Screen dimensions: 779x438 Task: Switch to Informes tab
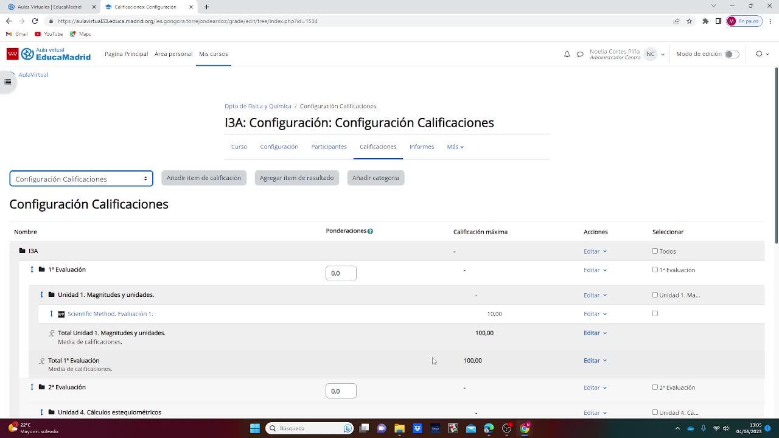(x=422, y=147)
